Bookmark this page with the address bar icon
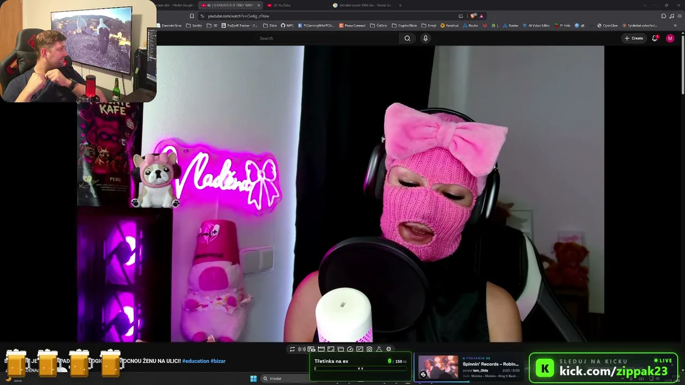The height and width of the screenshot is (385, 685). 192,16
